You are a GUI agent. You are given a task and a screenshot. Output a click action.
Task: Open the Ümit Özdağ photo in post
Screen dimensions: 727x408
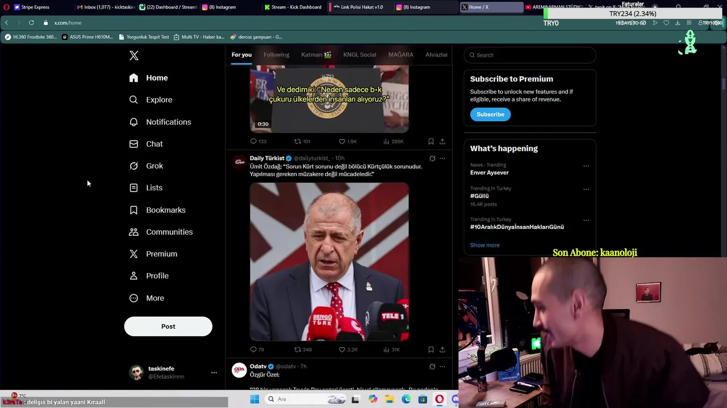(329, 262)
